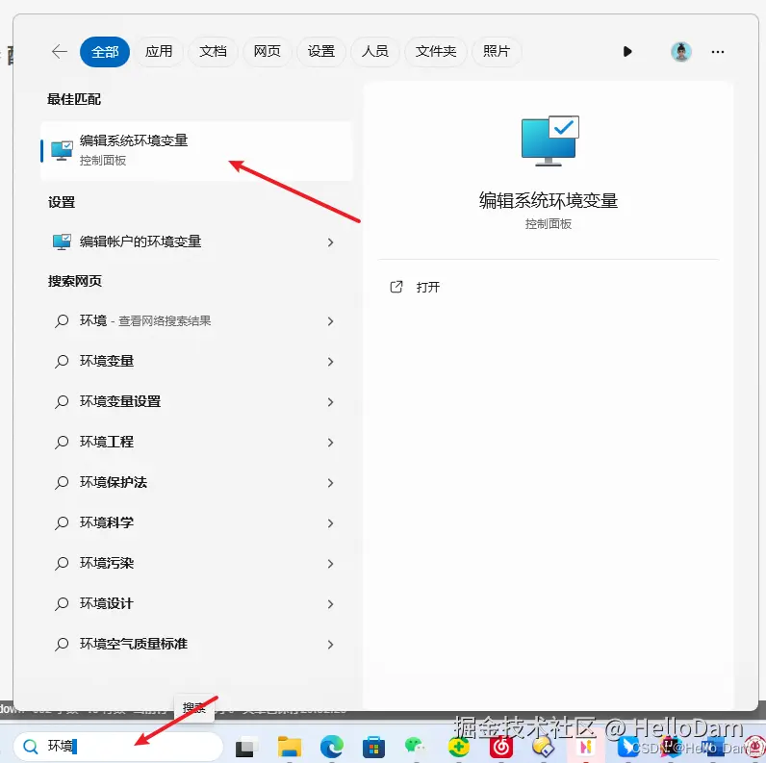The height and width of the screenshot is (763, 766).
Task: Switch to the 网页 filter tab
Action: tap(268, 51)
